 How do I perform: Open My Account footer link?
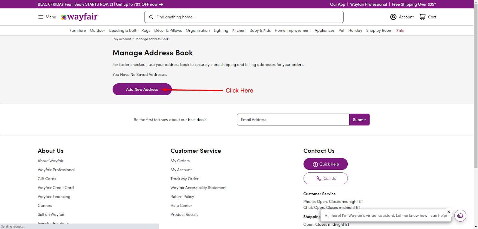tap(181, 170)
